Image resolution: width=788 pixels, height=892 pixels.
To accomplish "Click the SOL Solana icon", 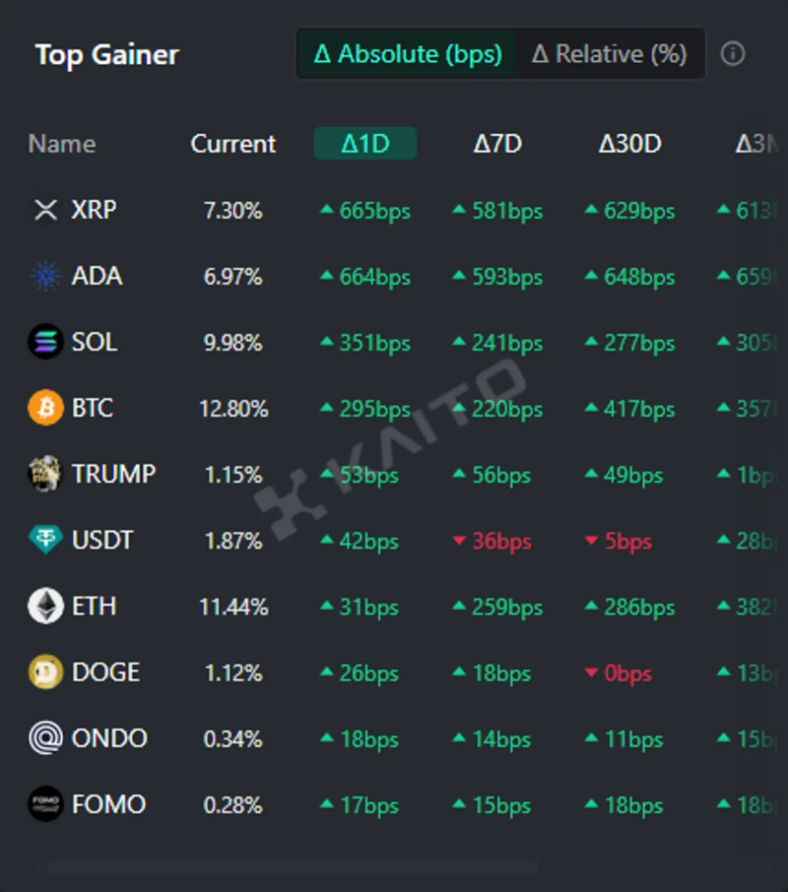I will pos(45,343).
